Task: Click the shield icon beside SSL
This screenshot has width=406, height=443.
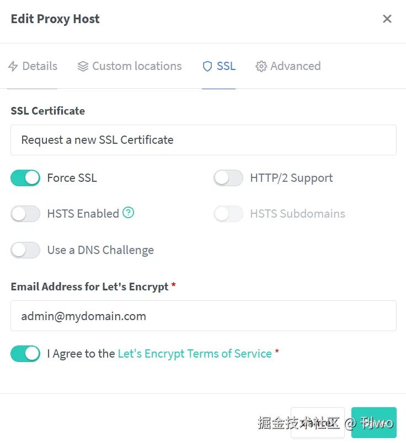Action: click(x=207, y=67)
